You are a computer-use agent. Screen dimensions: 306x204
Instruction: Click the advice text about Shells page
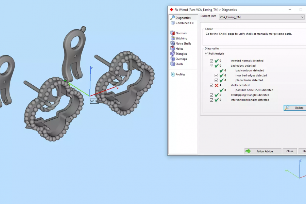[x=249, y=34]
